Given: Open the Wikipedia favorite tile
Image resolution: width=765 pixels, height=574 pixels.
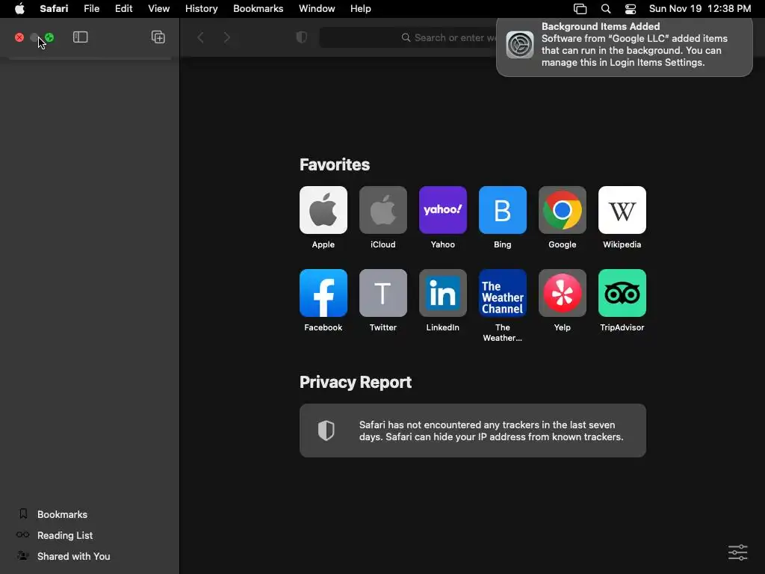Looking at the screenshot, I should coord(622,210).
